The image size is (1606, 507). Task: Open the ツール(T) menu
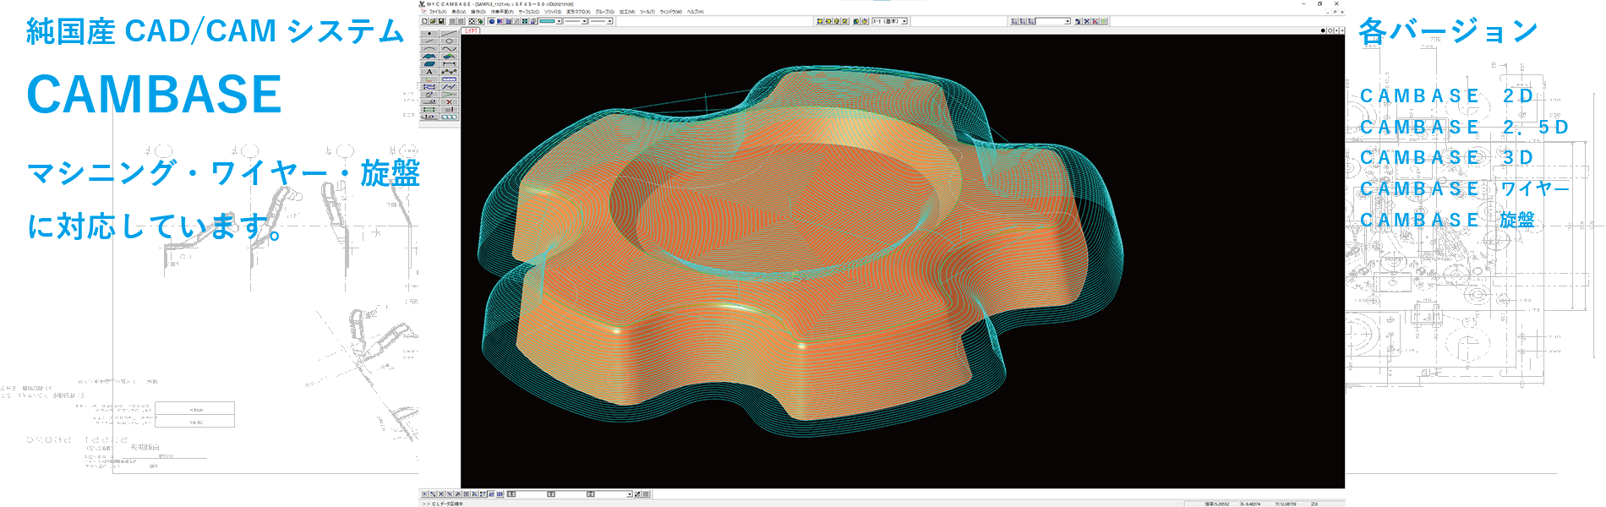click(x=647, y=12)
